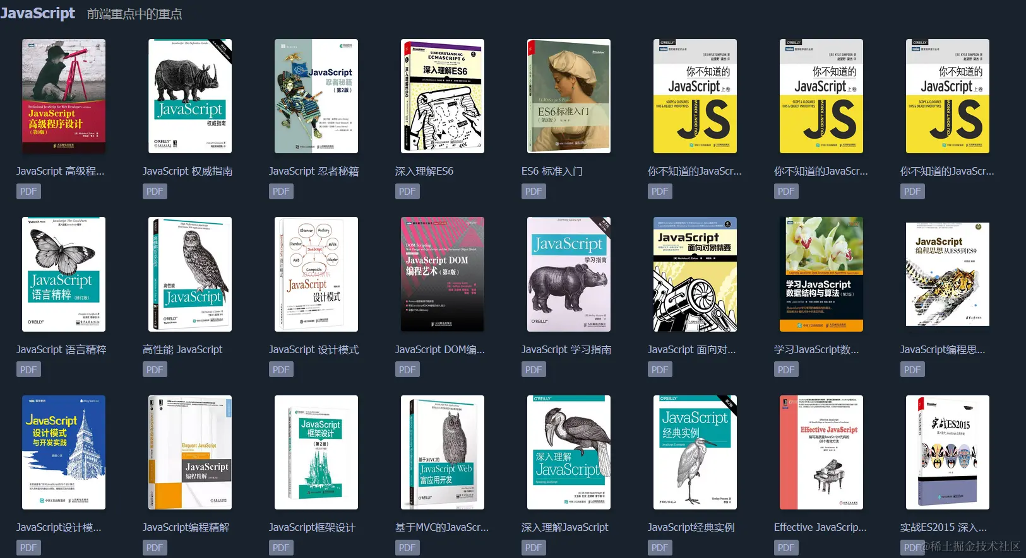Click the title link ES6 标准入门
The width and height of the screenshot is (1026, 558).
[x=552, y=171]
